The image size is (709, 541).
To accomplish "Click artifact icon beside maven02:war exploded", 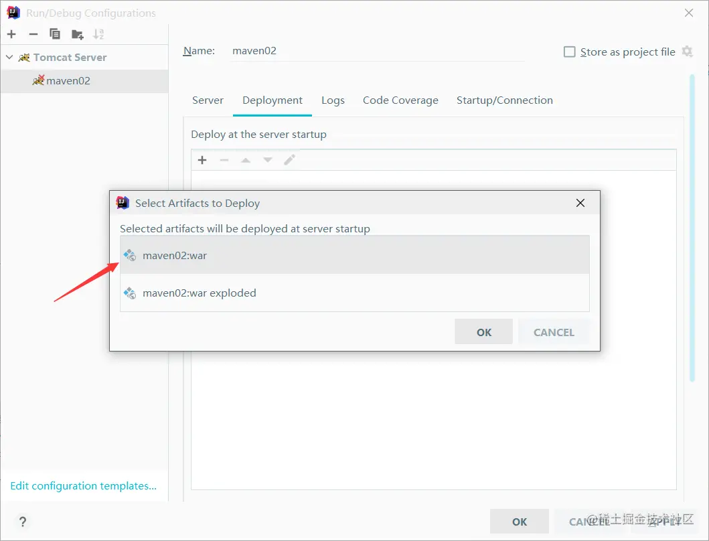I will pyautogui.click(x=130, y=293).
